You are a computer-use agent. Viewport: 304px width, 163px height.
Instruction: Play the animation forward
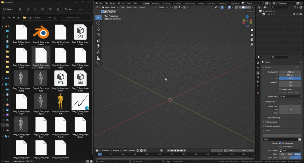178,150
